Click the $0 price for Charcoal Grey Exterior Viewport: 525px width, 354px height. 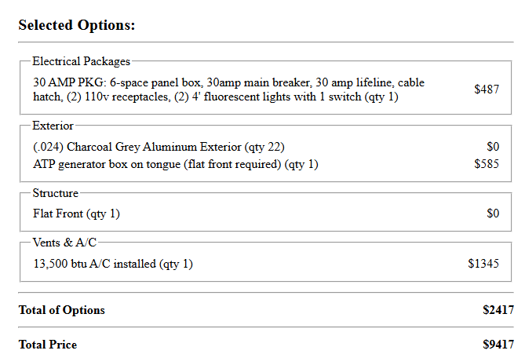point(493,147)
